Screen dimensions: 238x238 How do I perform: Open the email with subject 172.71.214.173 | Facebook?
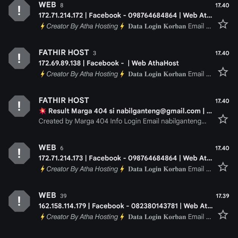coord(125,158)
